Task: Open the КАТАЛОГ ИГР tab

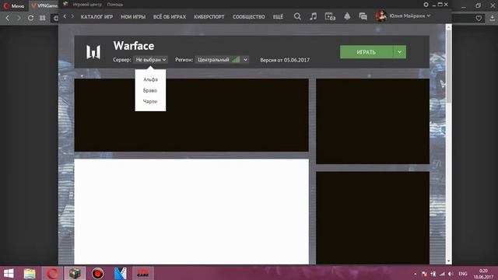Action: (x=96, y=17)
